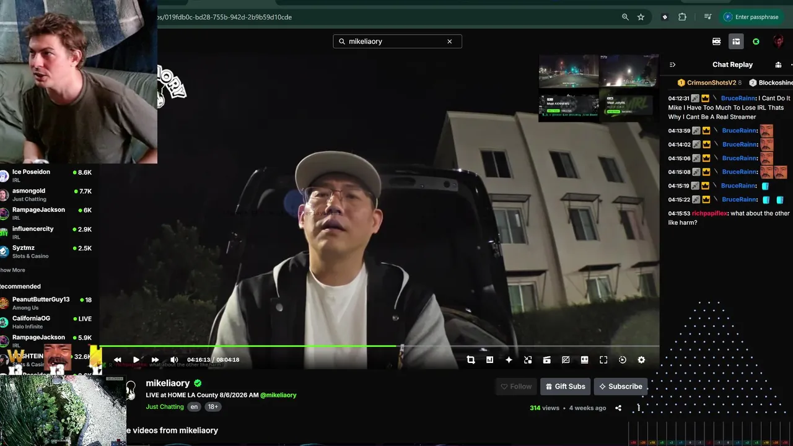Open the browser media controls icon
This screenshot has height=446, width=793.
(708, 17)
